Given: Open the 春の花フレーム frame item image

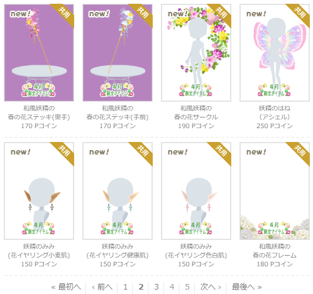Looking at the screenshot, I should [x=275, y=191].
